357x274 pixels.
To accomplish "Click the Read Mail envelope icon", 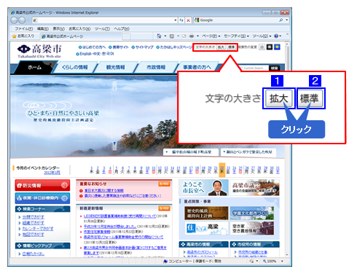I will click(184, 36).
